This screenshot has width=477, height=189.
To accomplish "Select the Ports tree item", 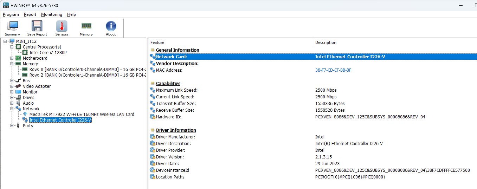I will (x=28, y=126).
